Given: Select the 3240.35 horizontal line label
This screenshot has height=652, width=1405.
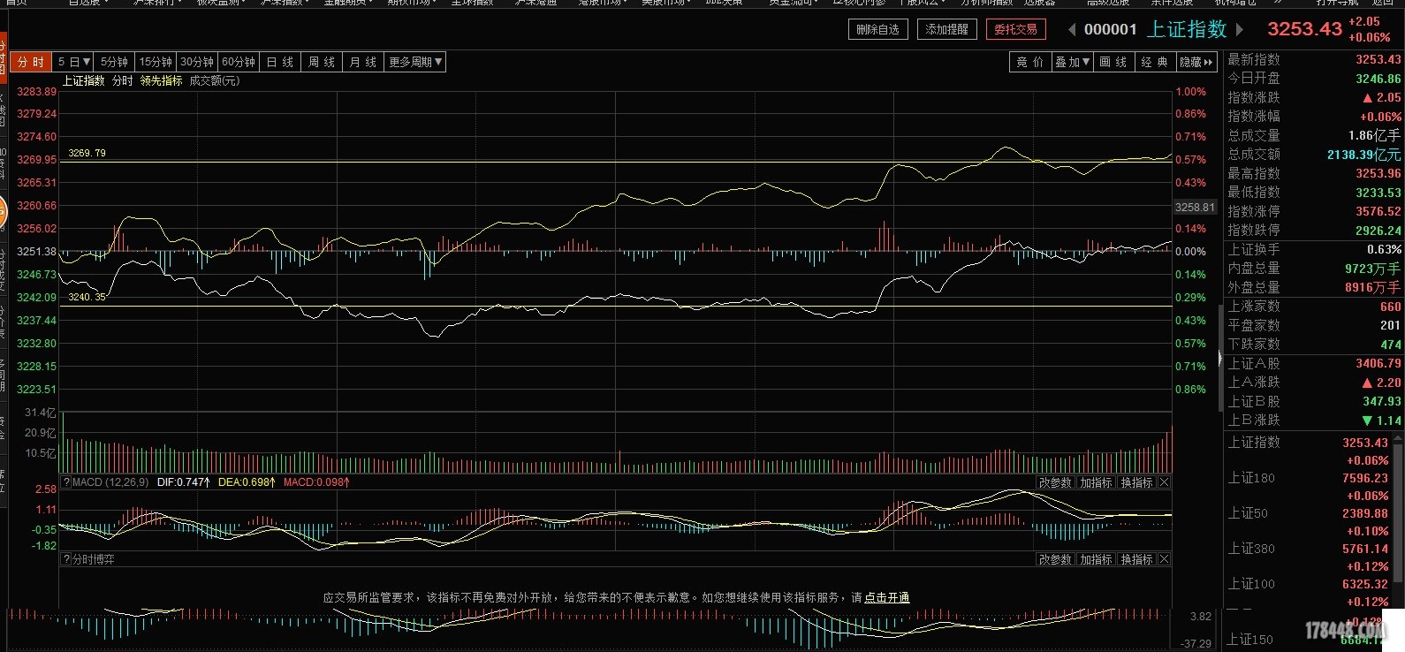Looking at the screenshot, I should click(87, 297).
